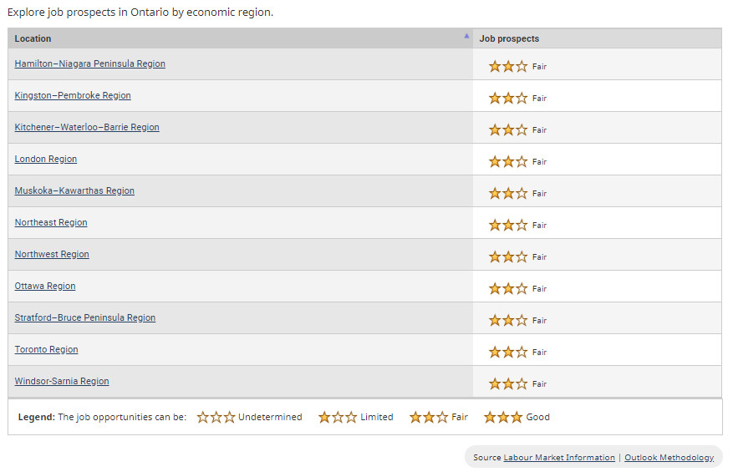This screenshot has width=733, height=472.
Task: Click the Limited one-star legend icon
Action: [338, 417]
